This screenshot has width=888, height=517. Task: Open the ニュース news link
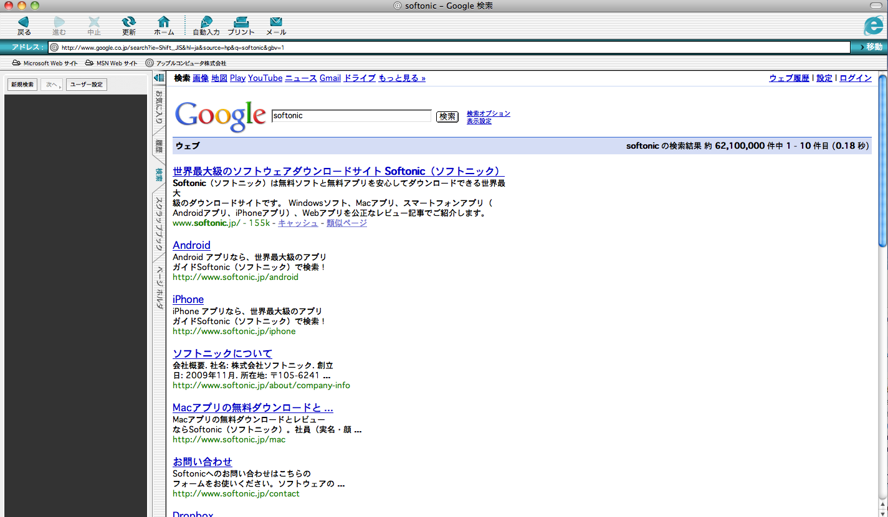[301, 78]
